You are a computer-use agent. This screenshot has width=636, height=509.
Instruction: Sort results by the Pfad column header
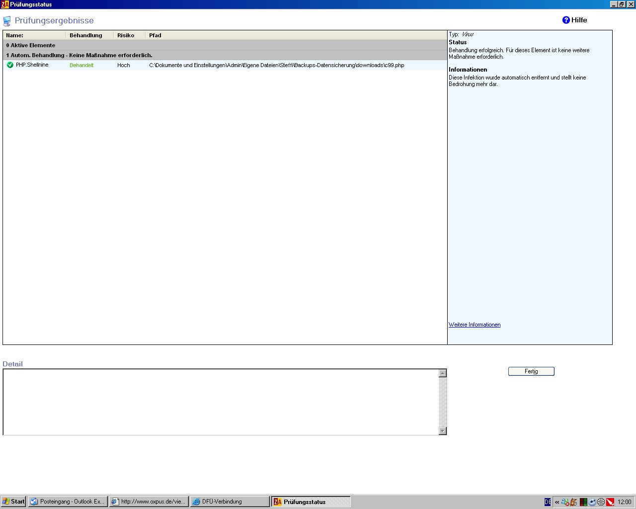tap(155, 35)
